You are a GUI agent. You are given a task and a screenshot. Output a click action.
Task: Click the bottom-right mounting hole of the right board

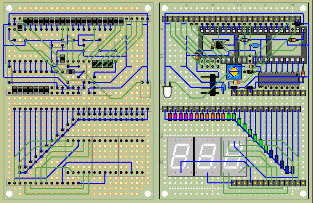tap(303, 193)
